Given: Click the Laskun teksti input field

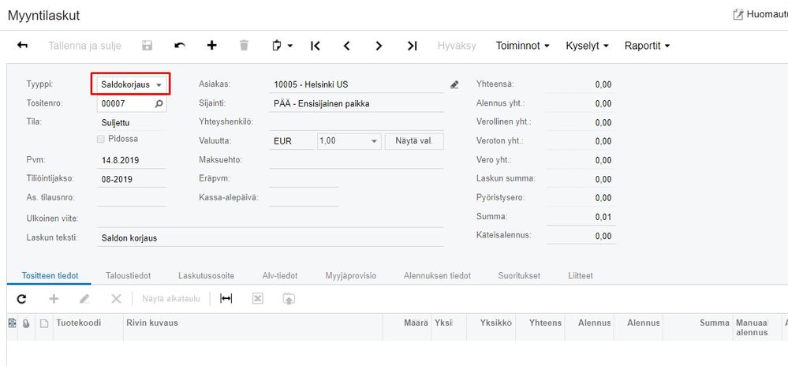Looking at the screenshot, I should click(x=268, y=237).
